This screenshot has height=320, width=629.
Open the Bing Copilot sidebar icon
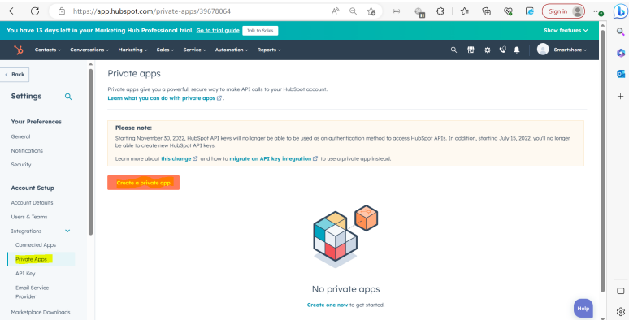pyautogui.click(x=620, y=11)
